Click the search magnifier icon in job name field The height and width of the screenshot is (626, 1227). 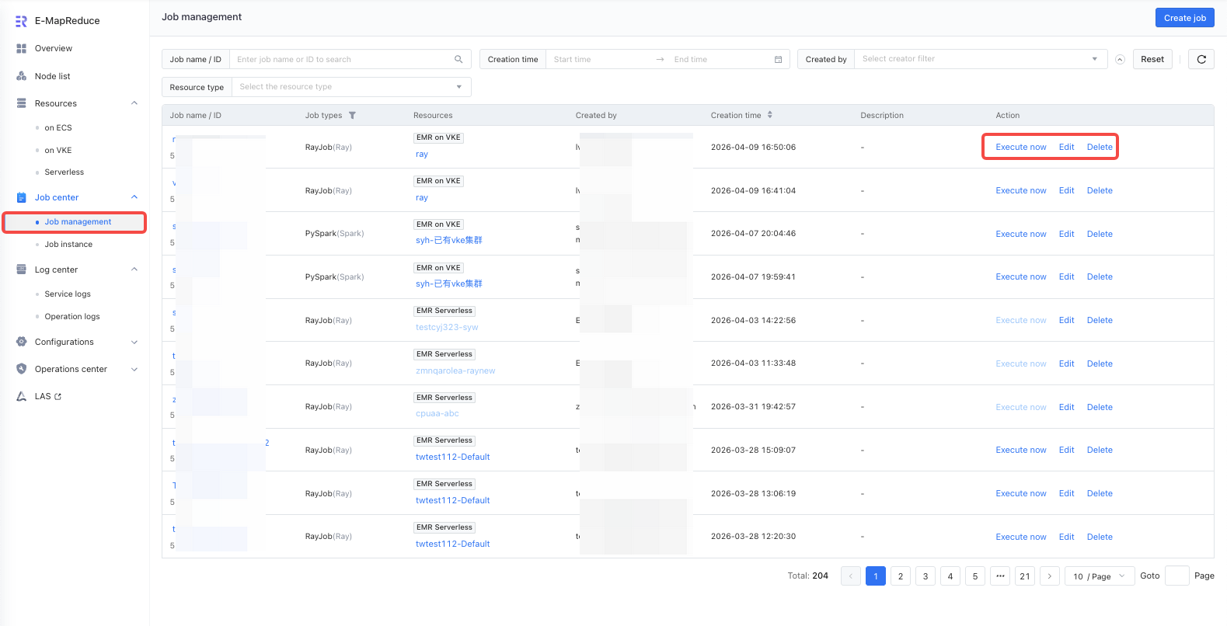pyautogui.click(x=458, y=59)
